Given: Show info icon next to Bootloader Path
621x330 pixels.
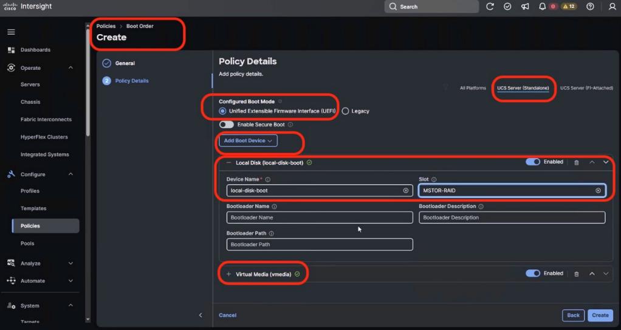Looking at the screenshot, I should [271, 233].
